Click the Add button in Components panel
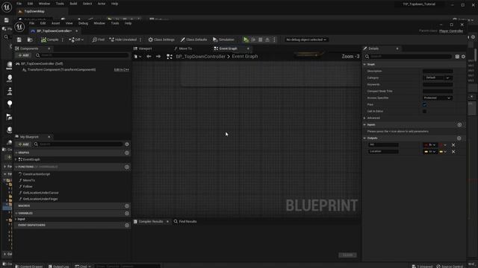 23,55
